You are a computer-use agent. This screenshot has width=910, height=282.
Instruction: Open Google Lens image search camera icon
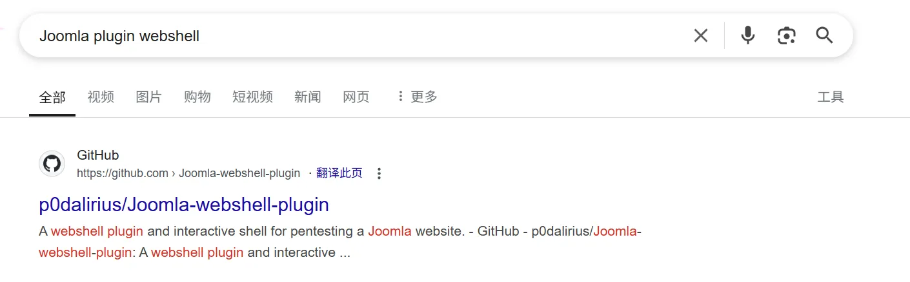pyautogui.click(x=786, y=35)
